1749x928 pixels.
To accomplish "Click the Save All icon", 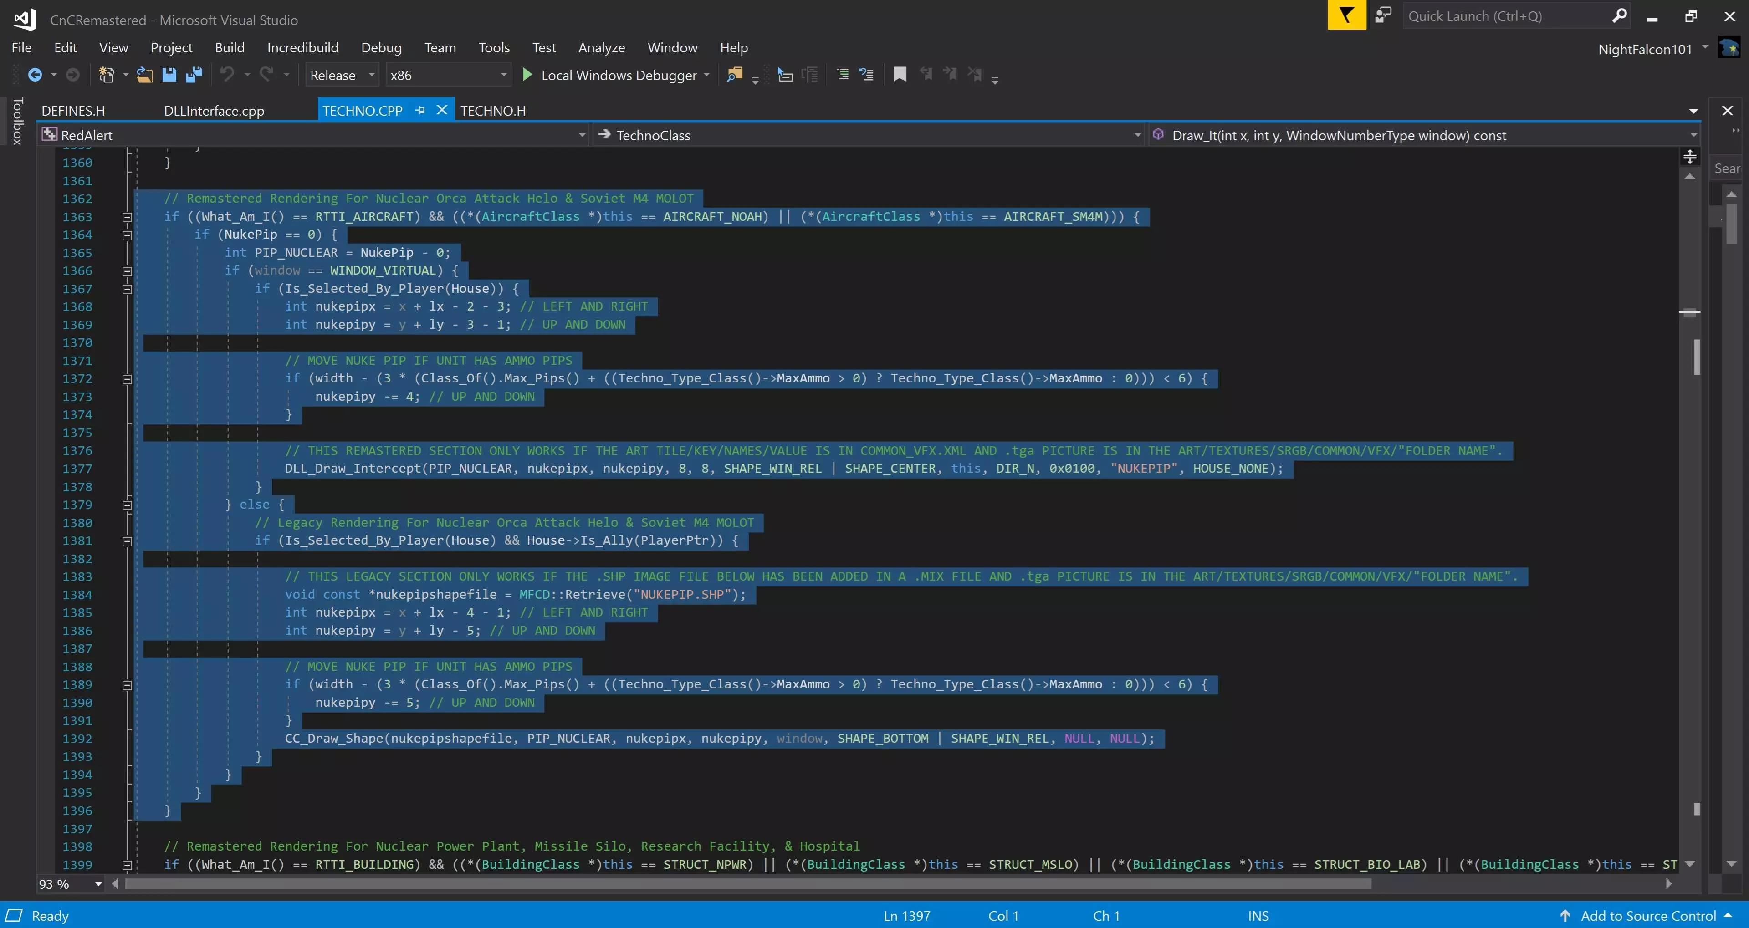I will [x=194, y=75].
